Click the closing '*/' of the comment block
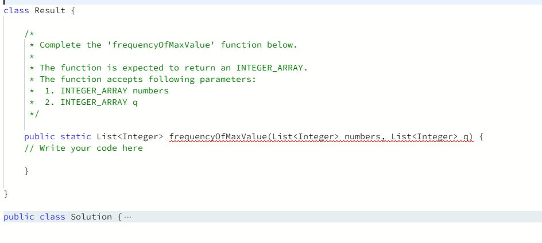Screen dimensions: 542x243 point(34,113)
